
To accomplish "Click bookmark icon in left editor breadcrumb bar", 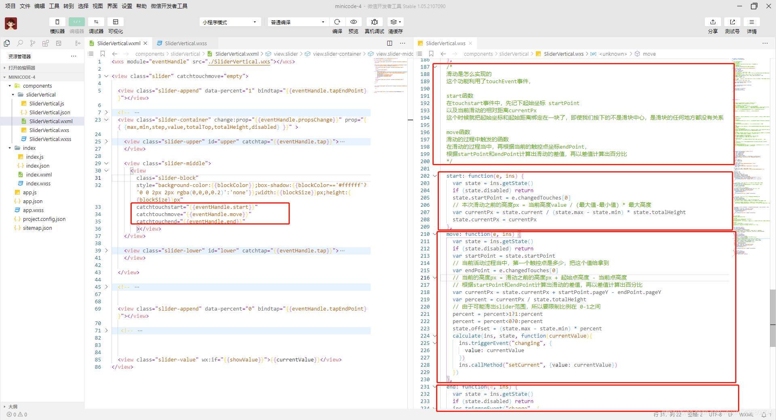I will tap(103, 54).
